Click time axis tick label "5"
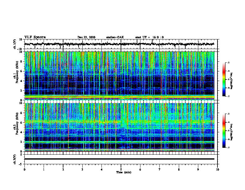 [x=121, y=170]
